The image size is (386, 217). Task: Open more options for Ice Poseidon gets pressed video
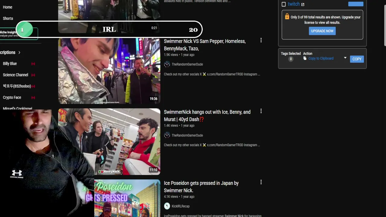point(261,182)
